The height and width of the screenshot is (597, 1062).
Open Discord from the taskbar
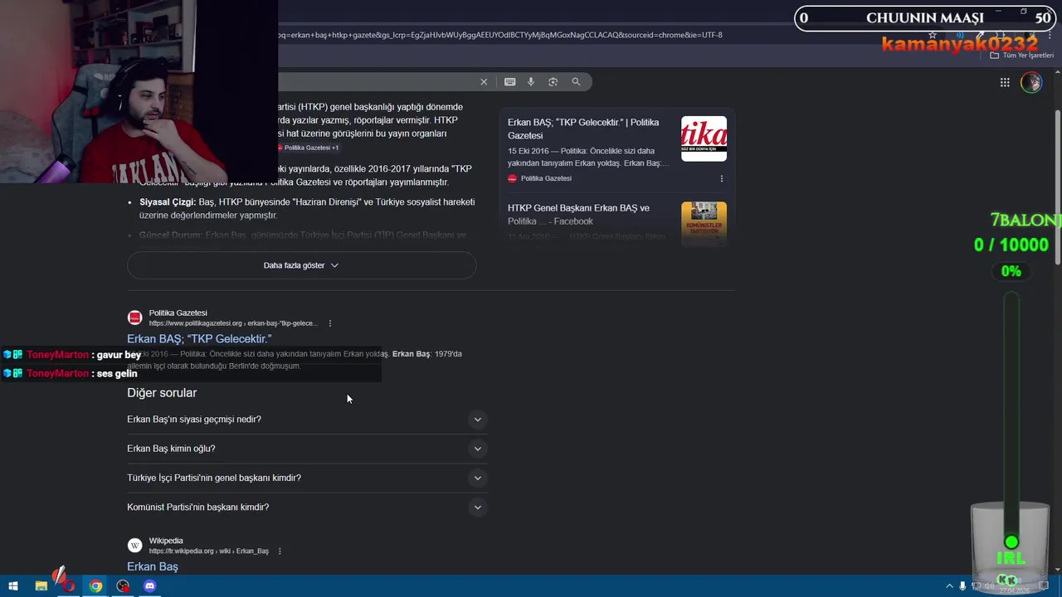pos(149,586)
